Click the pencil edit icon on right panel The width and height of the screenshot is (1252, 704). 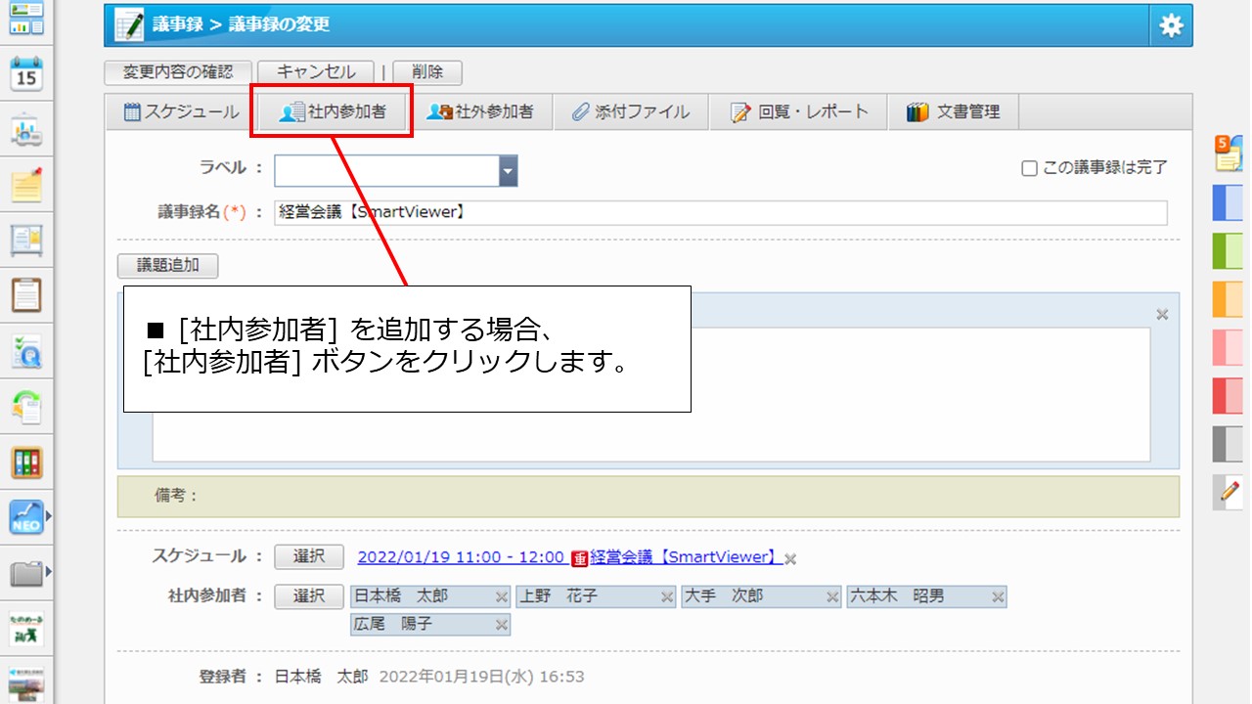coord(1228,492)
